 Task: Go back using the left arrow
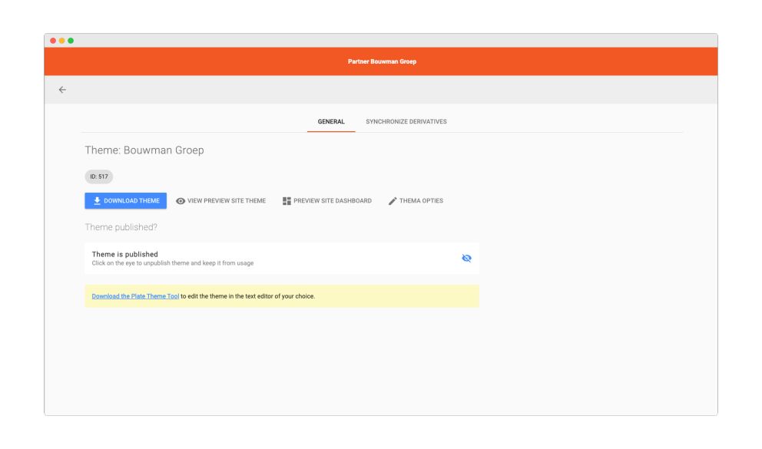(62, 90)
